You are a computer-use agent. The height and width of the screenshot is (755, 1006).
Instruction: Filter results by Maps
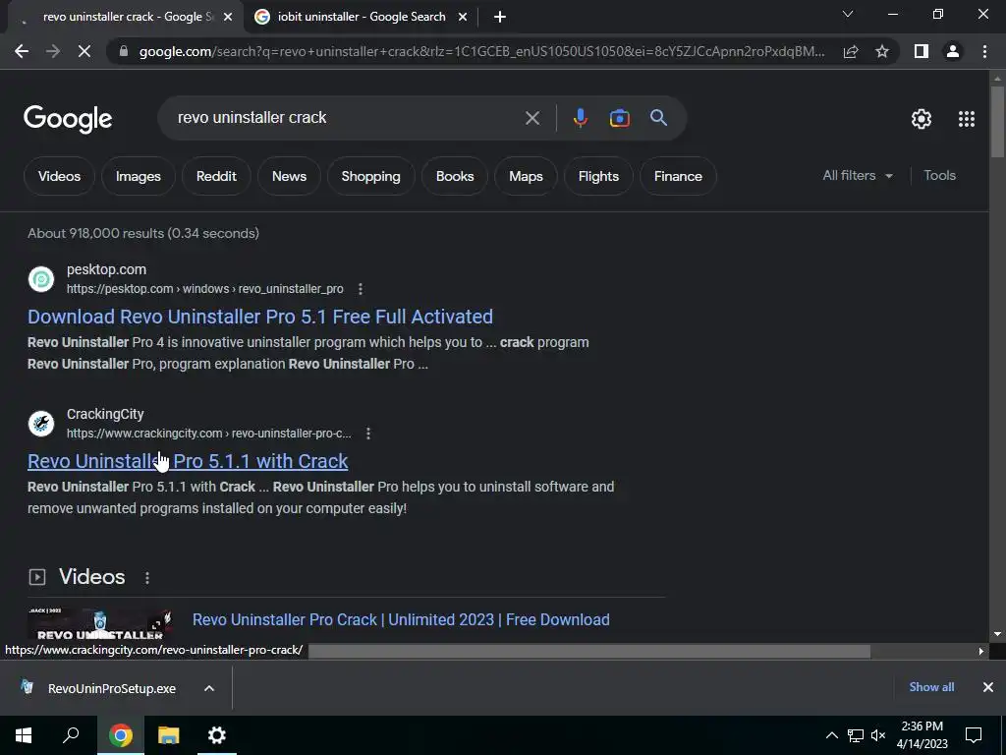click(x=526, y=176)
